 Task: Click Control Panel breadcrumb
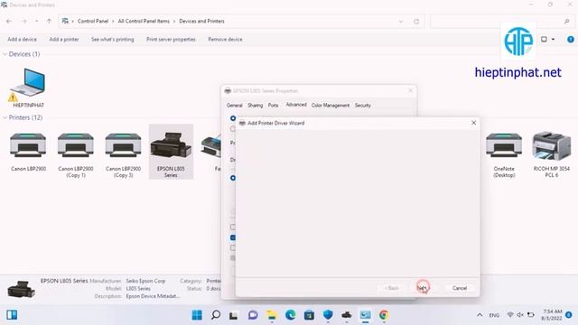(93, 22)
